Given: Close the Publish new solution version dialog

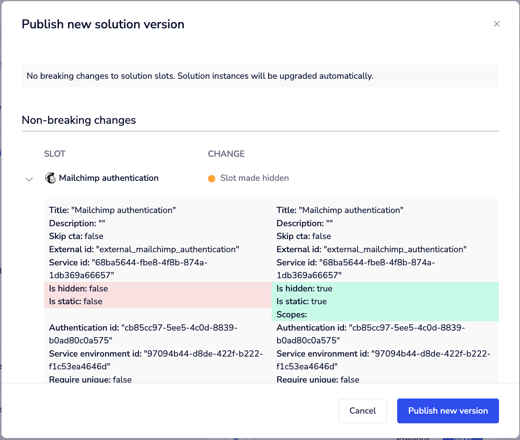Looking at the screenshot, I should (x=497, y=24).
